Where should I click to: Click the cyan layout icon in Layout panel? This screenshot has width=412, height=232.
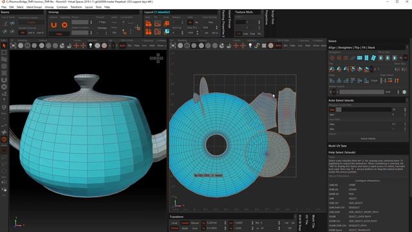[x=167, y=32]
